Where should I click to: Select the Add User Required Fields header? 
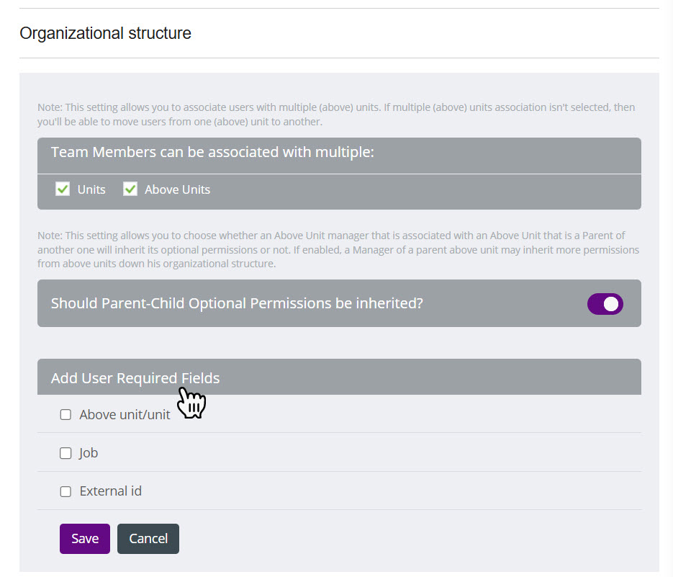[135, 378]
